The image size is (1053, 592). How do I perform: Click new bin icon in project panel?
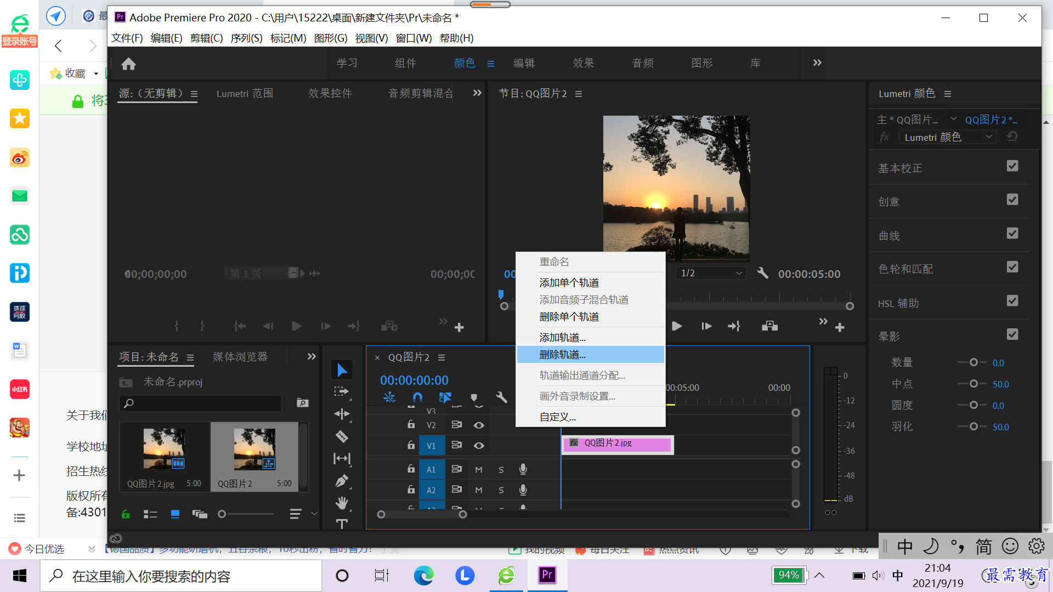coord(302,403)
